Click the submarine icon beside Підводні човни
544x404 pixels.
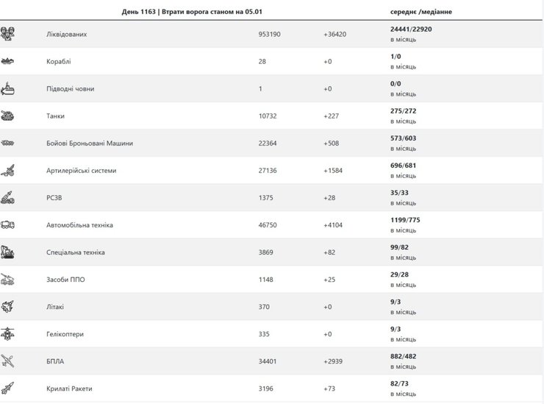(x=8, y=89)
